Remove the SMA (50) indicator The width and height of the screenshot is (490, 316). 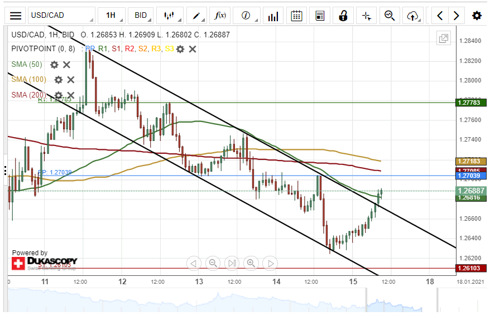click(66, 65)
